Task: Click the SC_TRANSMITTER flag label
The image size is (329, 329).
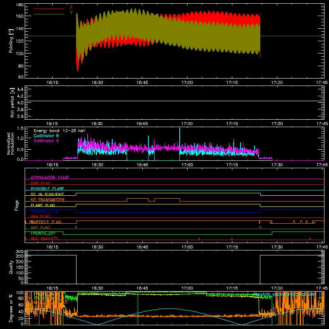Action: (x=48, y=199)
